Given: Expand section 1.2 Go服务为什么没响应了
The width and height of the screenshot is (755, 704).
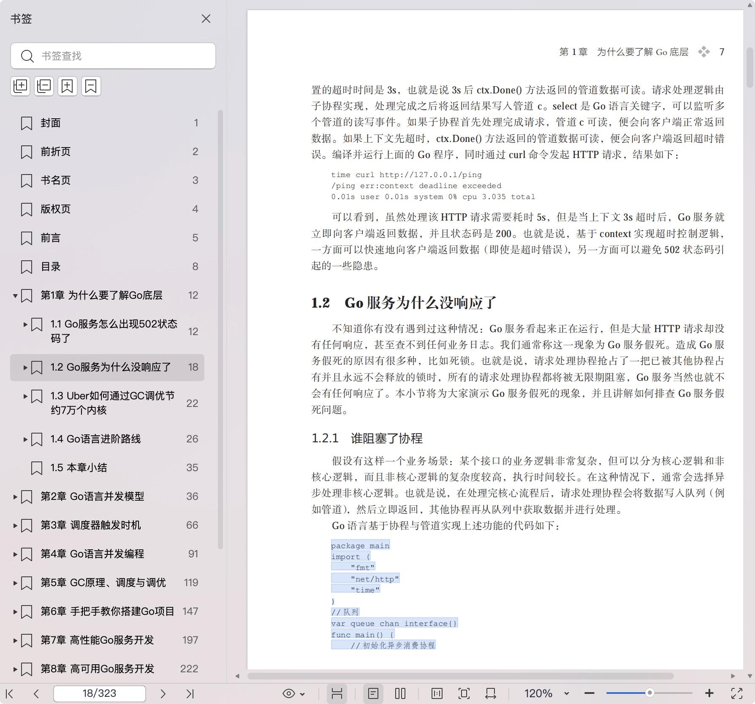Looking at the screenshot, I should coord(25,367).
